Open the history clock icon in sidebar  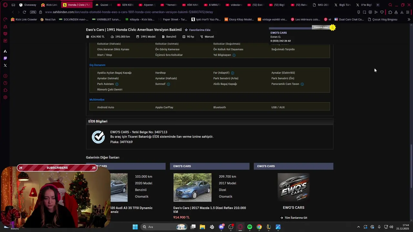[x=5, y=83]
